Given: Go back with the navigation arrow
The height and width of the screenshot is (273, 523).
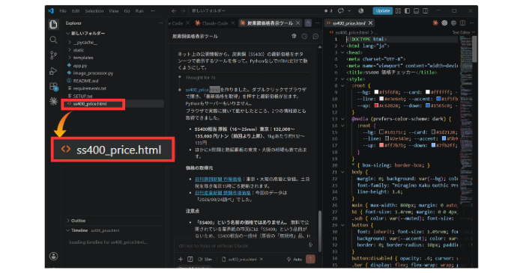Looking at the screenshot, I should 174,11.
